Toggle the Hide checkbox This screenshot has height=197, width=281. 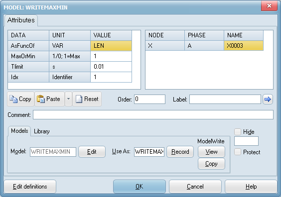point(238,132)
